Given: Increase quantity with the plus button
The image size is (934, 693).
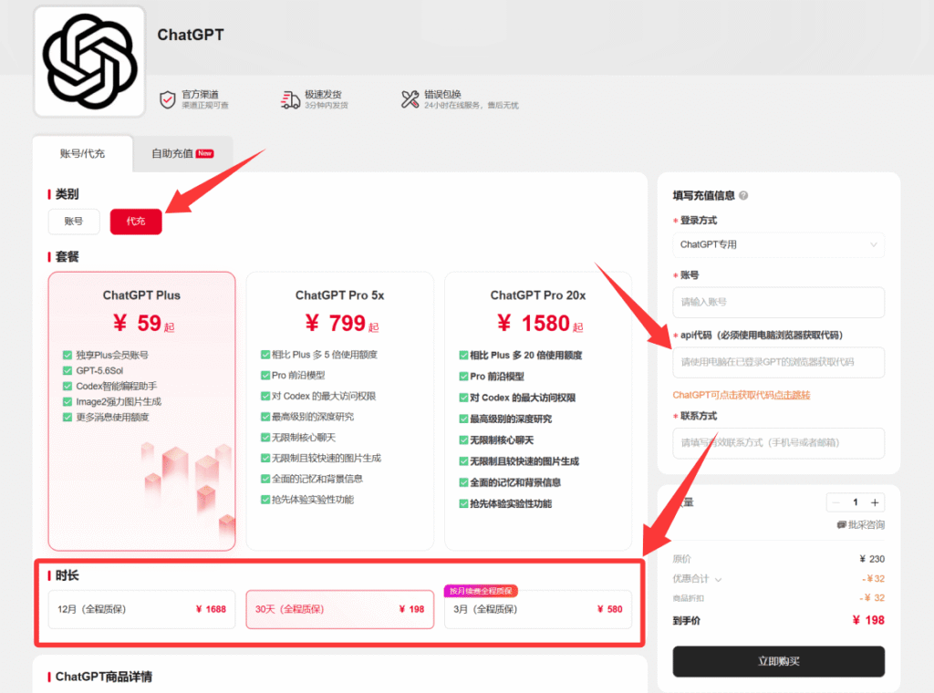Looking at the screenshot, I should 875,502.
